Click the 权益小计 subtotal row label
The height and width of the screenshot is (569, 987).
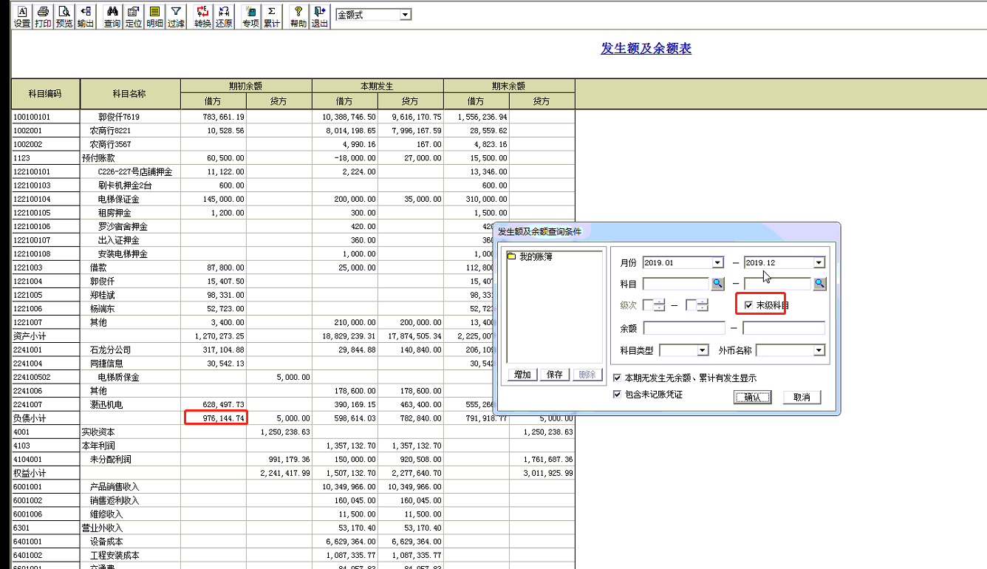[x=30, y=473]
